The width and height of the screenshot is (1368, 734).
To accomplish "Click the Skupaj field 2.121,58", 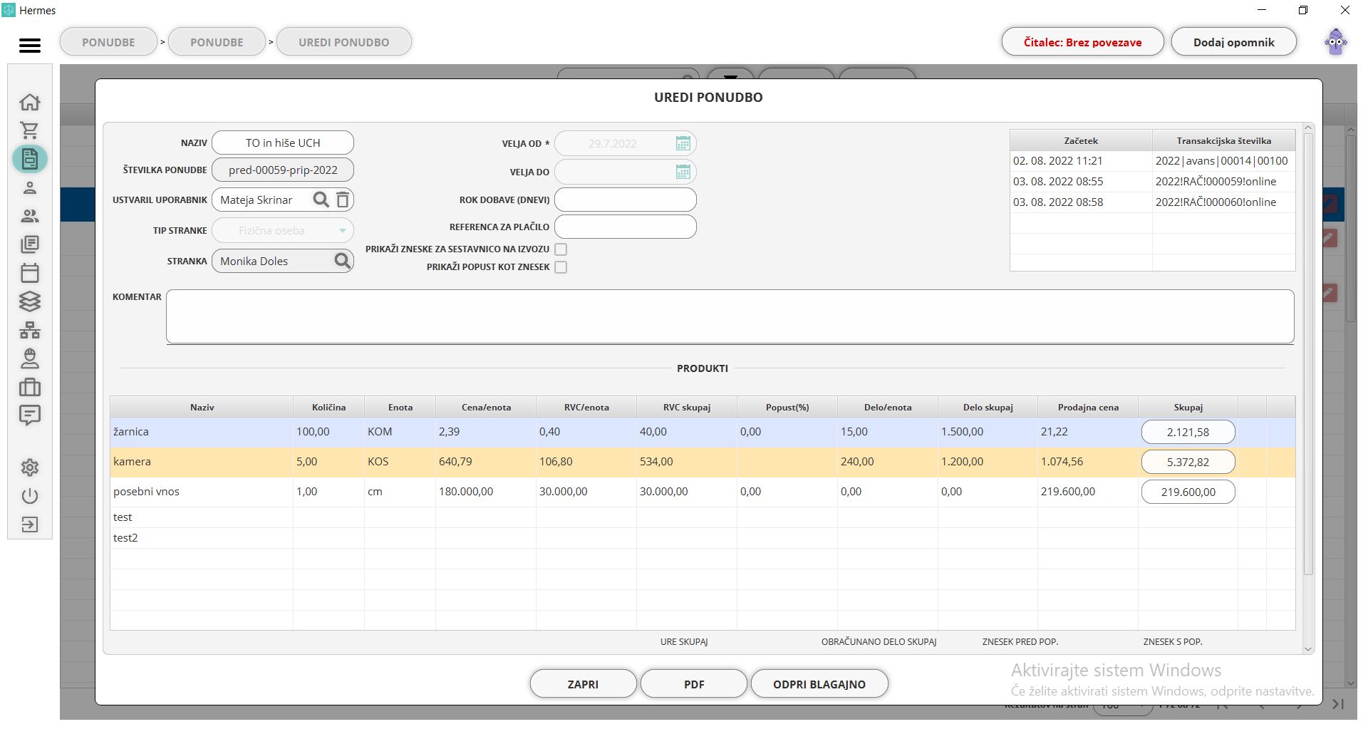I will (1188, 432).
